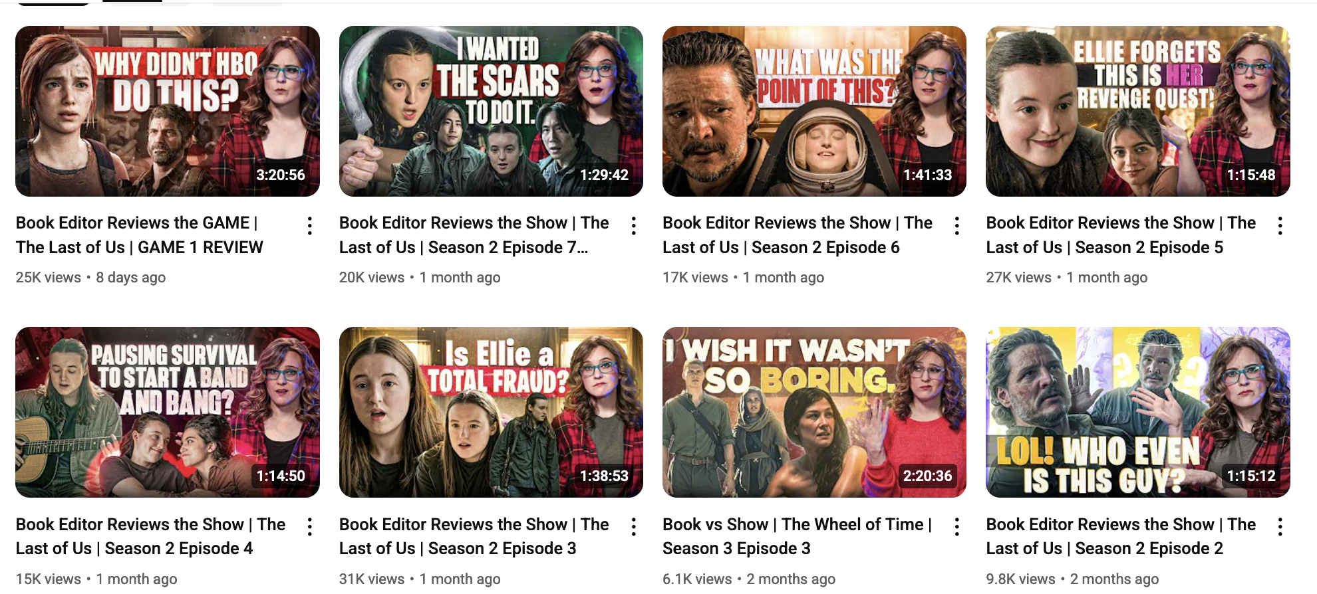Screen dimensions: 1317x594
Task: Play the 'What Was The Point Of This?' thumbnail
Action: click(x=814, y=111)
